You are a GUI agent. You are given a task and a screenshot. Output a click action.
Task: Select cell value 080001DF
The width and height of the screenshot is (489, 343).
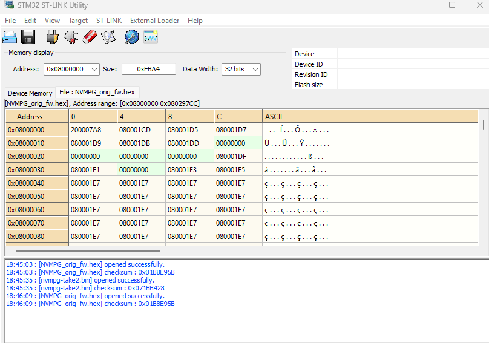238,157
